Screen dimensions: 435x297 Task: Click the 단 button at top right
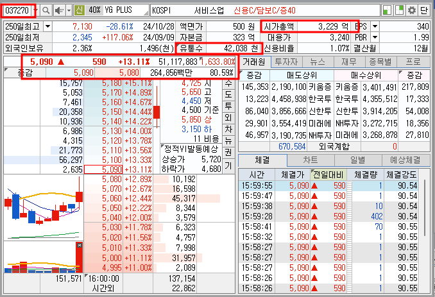point(423,10)
